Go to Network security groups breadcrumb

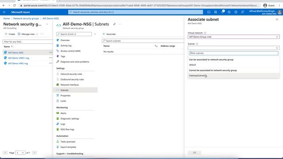[x=26, y=19]
